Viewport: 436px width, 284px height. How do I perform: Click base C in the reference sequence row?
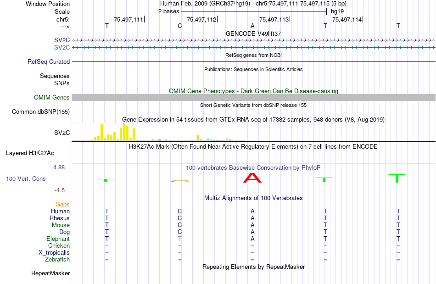click(179, 26)
